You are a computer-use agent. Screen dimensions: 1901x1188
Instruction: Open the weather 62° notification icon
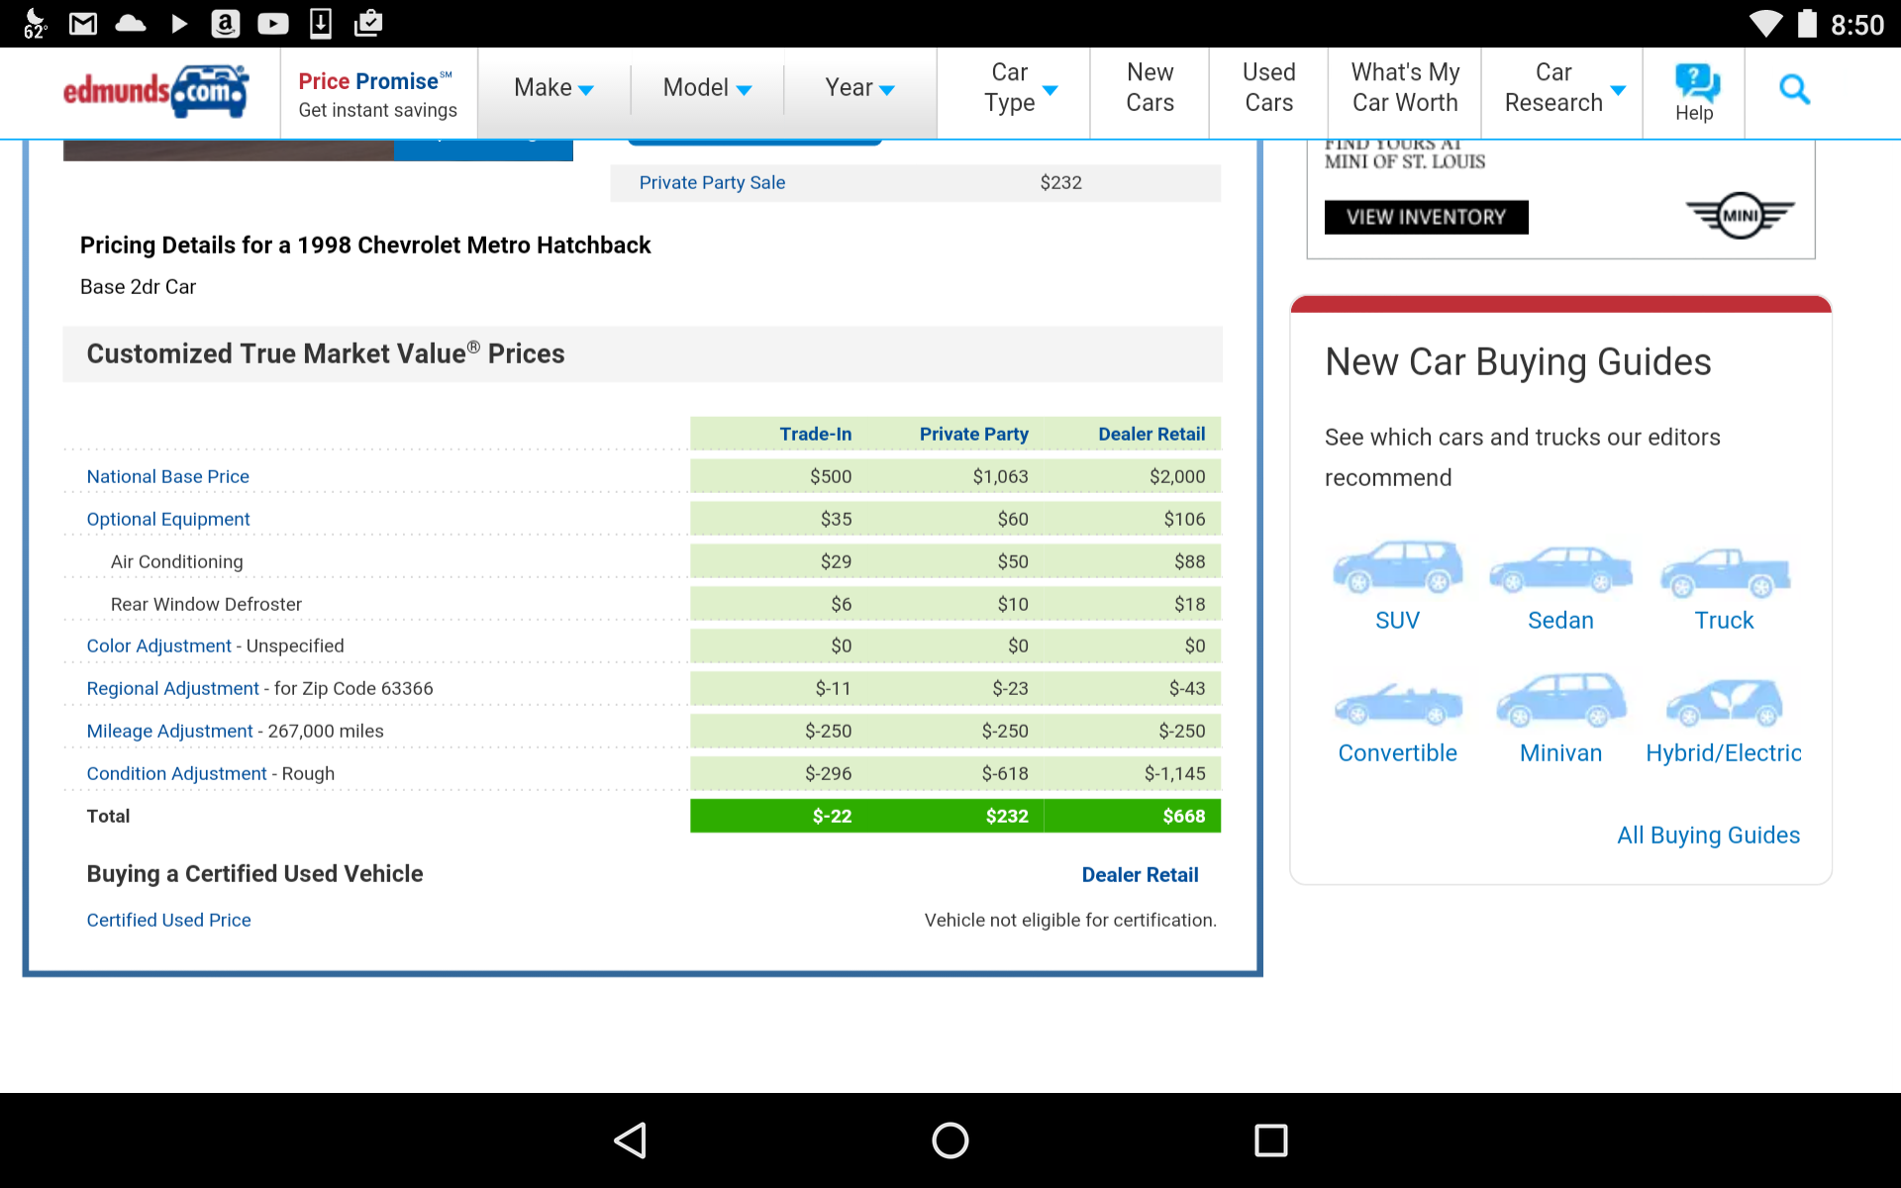35,23
